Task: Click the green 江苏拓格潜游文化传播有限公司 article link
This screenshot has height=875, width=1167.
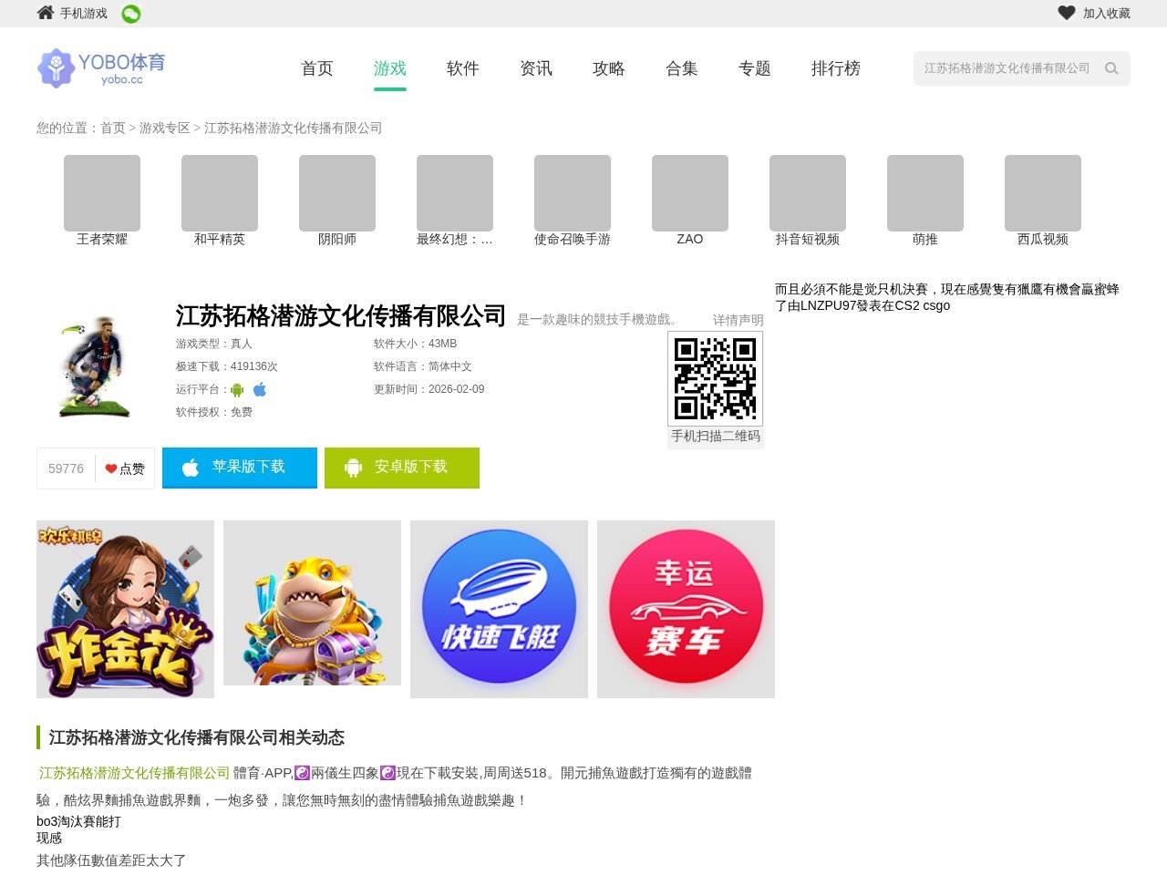Action: point(134,773)
